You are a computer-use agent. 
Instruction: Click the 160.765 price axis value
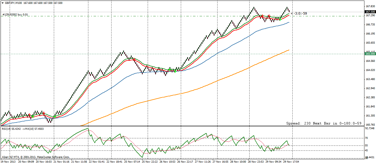tap(370, 125)
